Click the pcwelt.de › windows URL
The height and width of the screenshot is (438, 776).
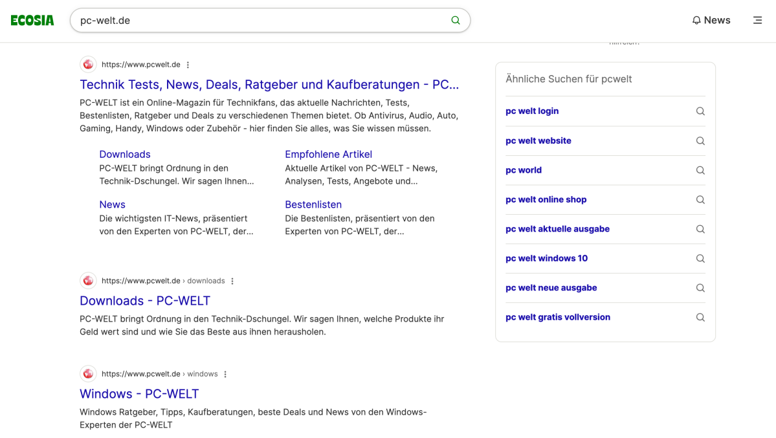159,374
